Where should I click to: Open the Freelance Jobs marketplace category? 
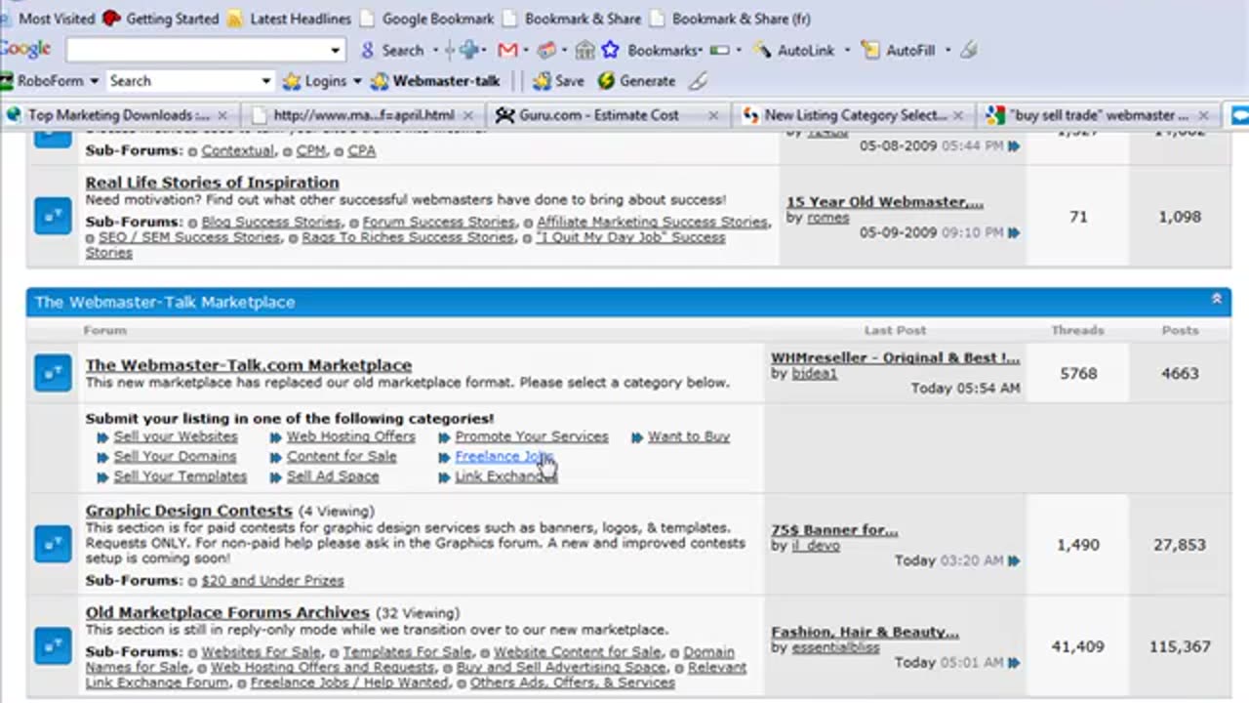[504, 456]
